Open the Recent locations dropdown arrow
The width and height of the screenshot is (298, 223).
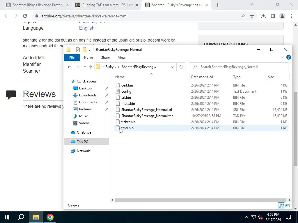click(x=85, y=67)
